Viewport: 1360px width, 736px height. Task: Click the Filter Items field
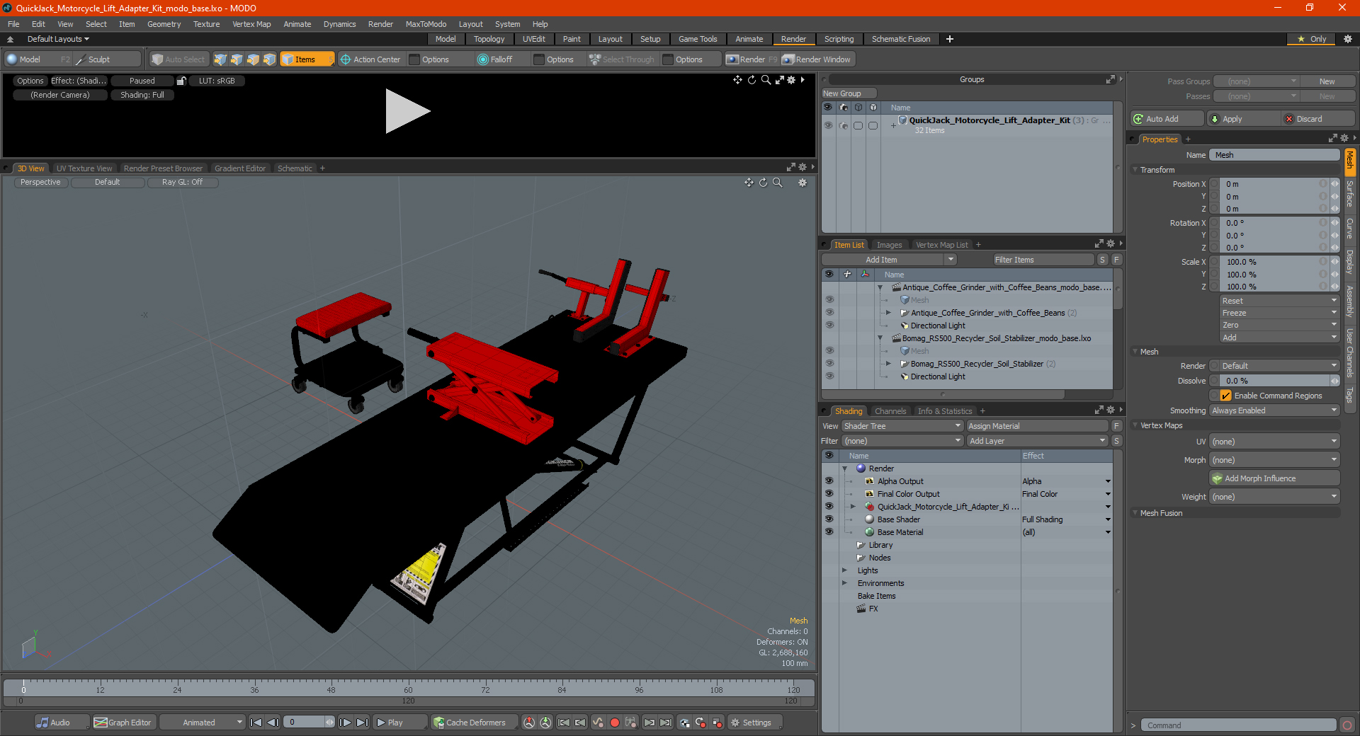(x=1042, y=260)
